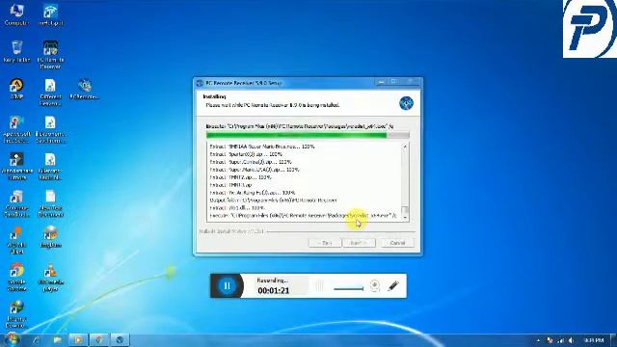Screen dimensions: 617x347
Task: Click the setup window title bar icon
Action: tap(200, 83)
